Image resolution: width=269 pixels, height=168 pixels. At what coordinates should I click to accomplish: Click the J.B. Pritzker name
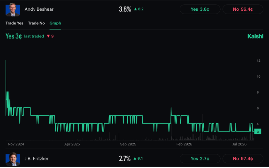[x=36, y=159]
